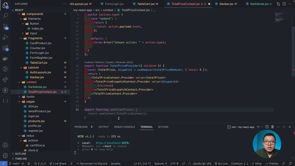Open the GITLENS panel tab

click(x=163, y=127)
